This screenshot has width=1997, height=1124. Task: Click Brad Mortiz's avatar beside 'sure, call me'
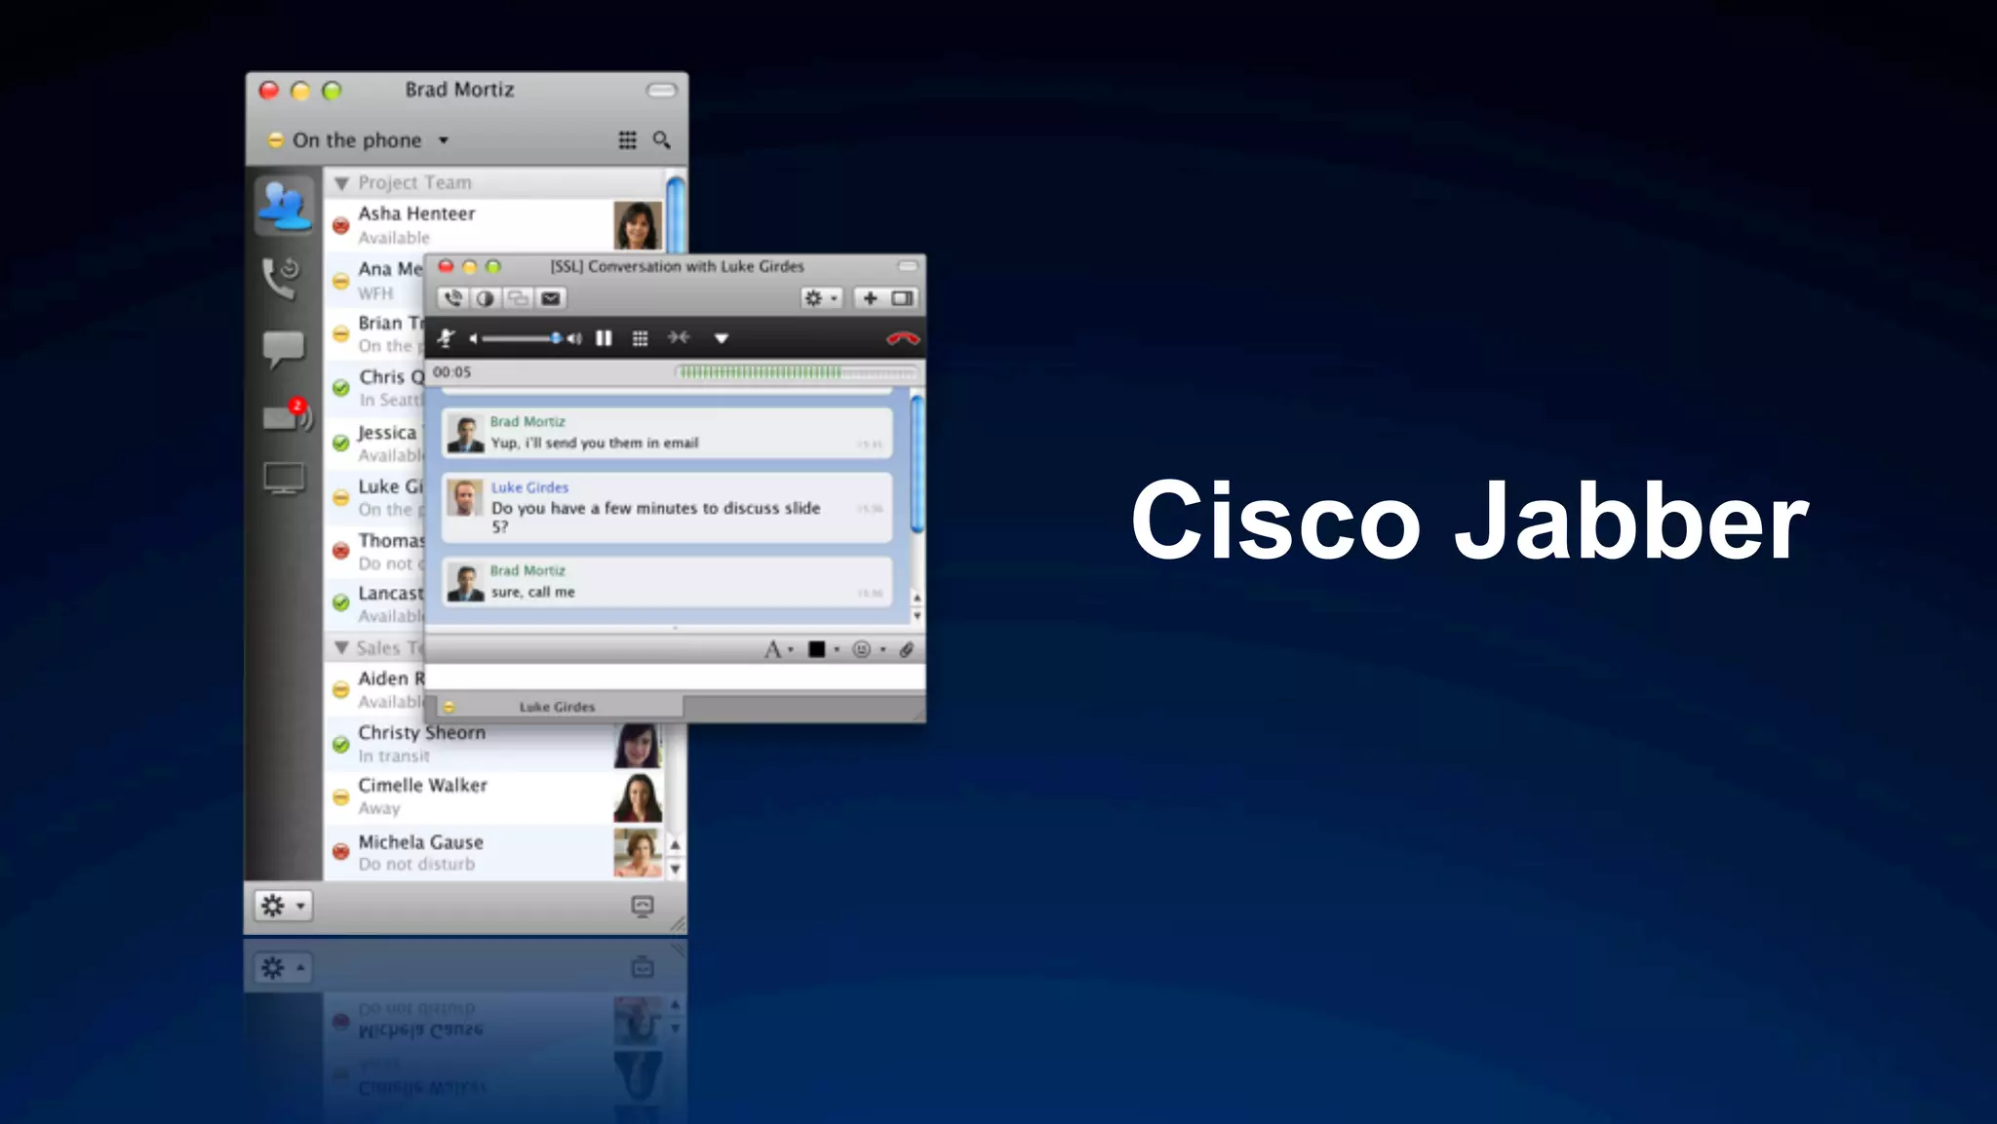click(465, 582)
